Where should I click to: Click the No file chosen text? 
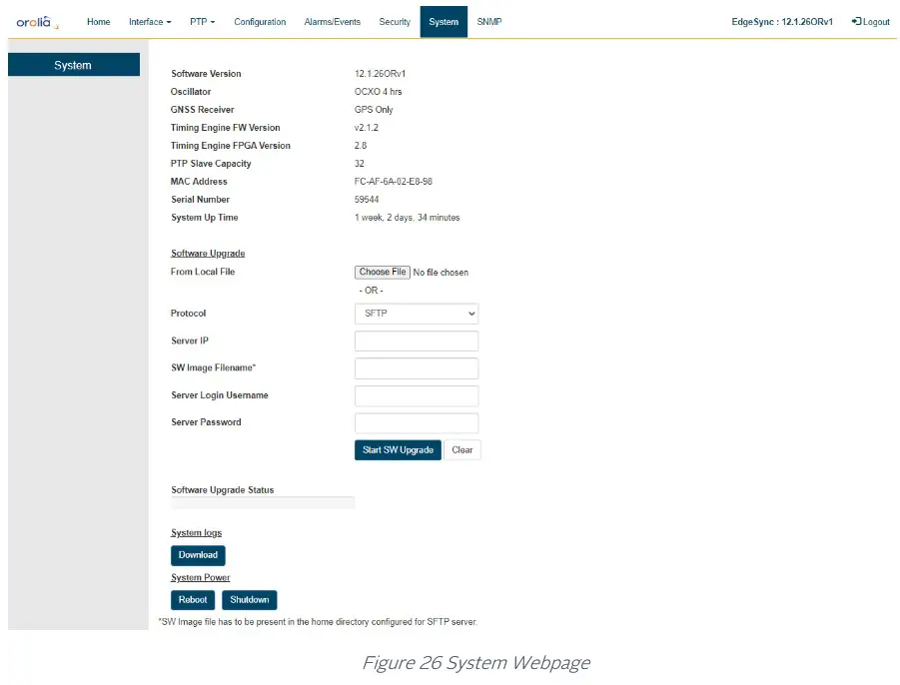pos(441,273)
